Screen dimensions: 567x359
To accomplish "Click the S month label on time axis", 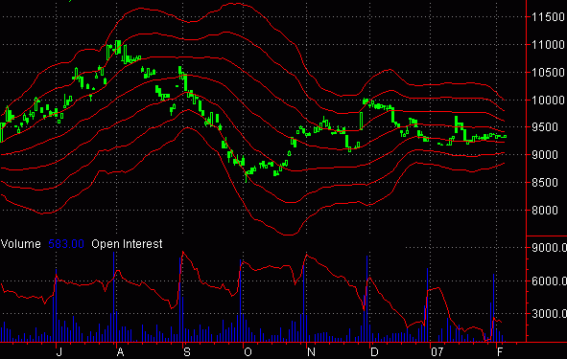I will click(x=186, y=352).
